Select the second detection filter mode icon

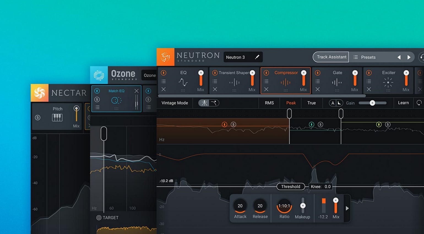point(214,103)
